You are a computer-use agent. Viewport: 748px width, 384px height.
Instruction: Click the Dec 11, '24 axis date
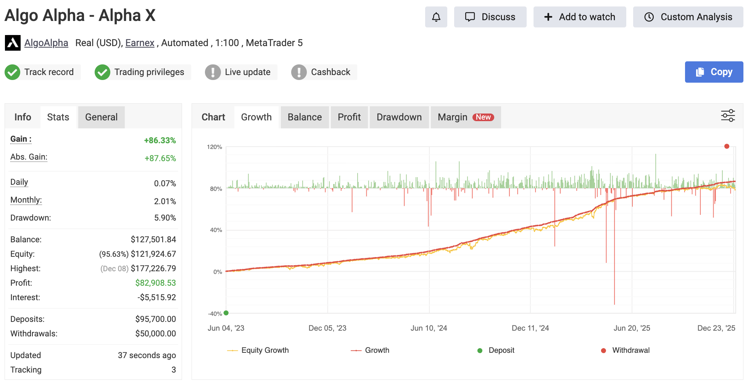pyautogui.click(x=530, y=328)
